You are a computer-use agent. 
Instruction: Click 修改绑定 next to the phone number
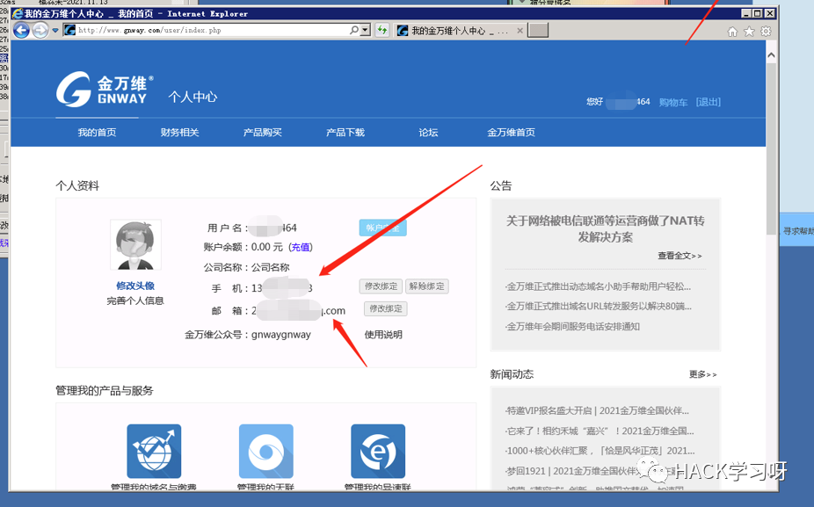pos(381,286)
